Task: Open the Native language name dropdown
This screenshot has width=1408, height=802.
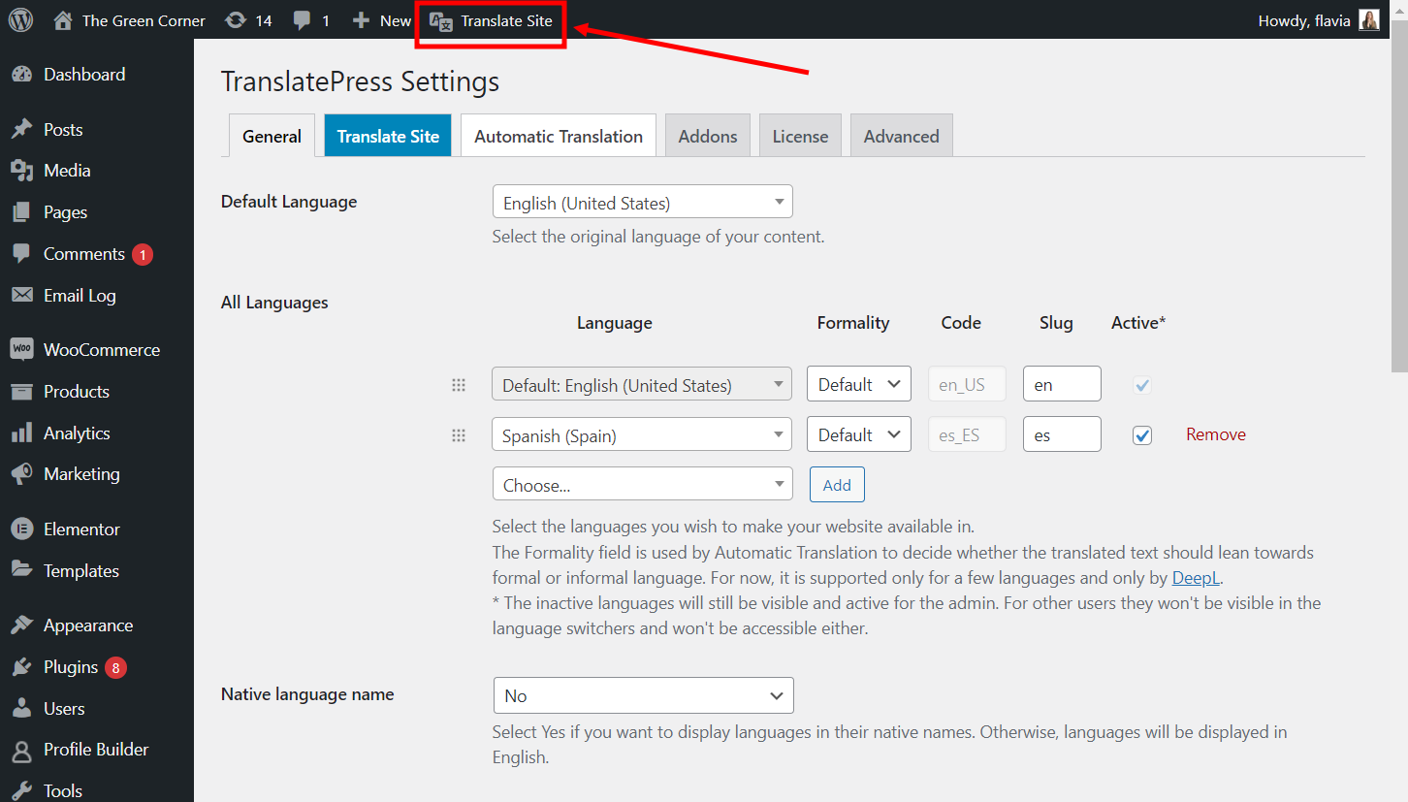Action: [x=643, y=695]
